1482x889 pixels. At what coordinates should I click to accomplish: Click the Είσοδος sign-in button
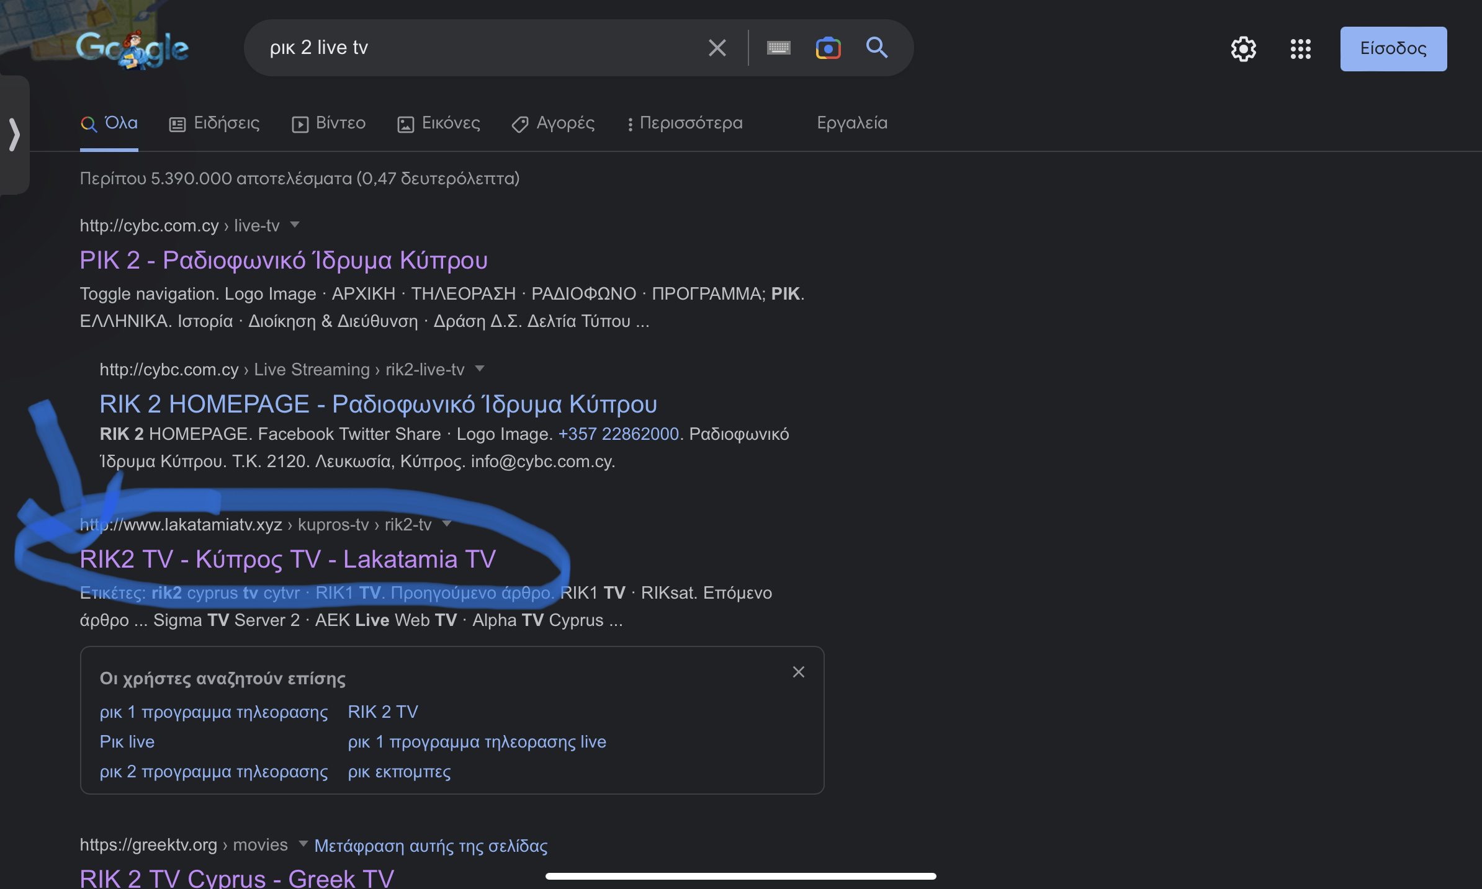click(x=1393, y=48)
